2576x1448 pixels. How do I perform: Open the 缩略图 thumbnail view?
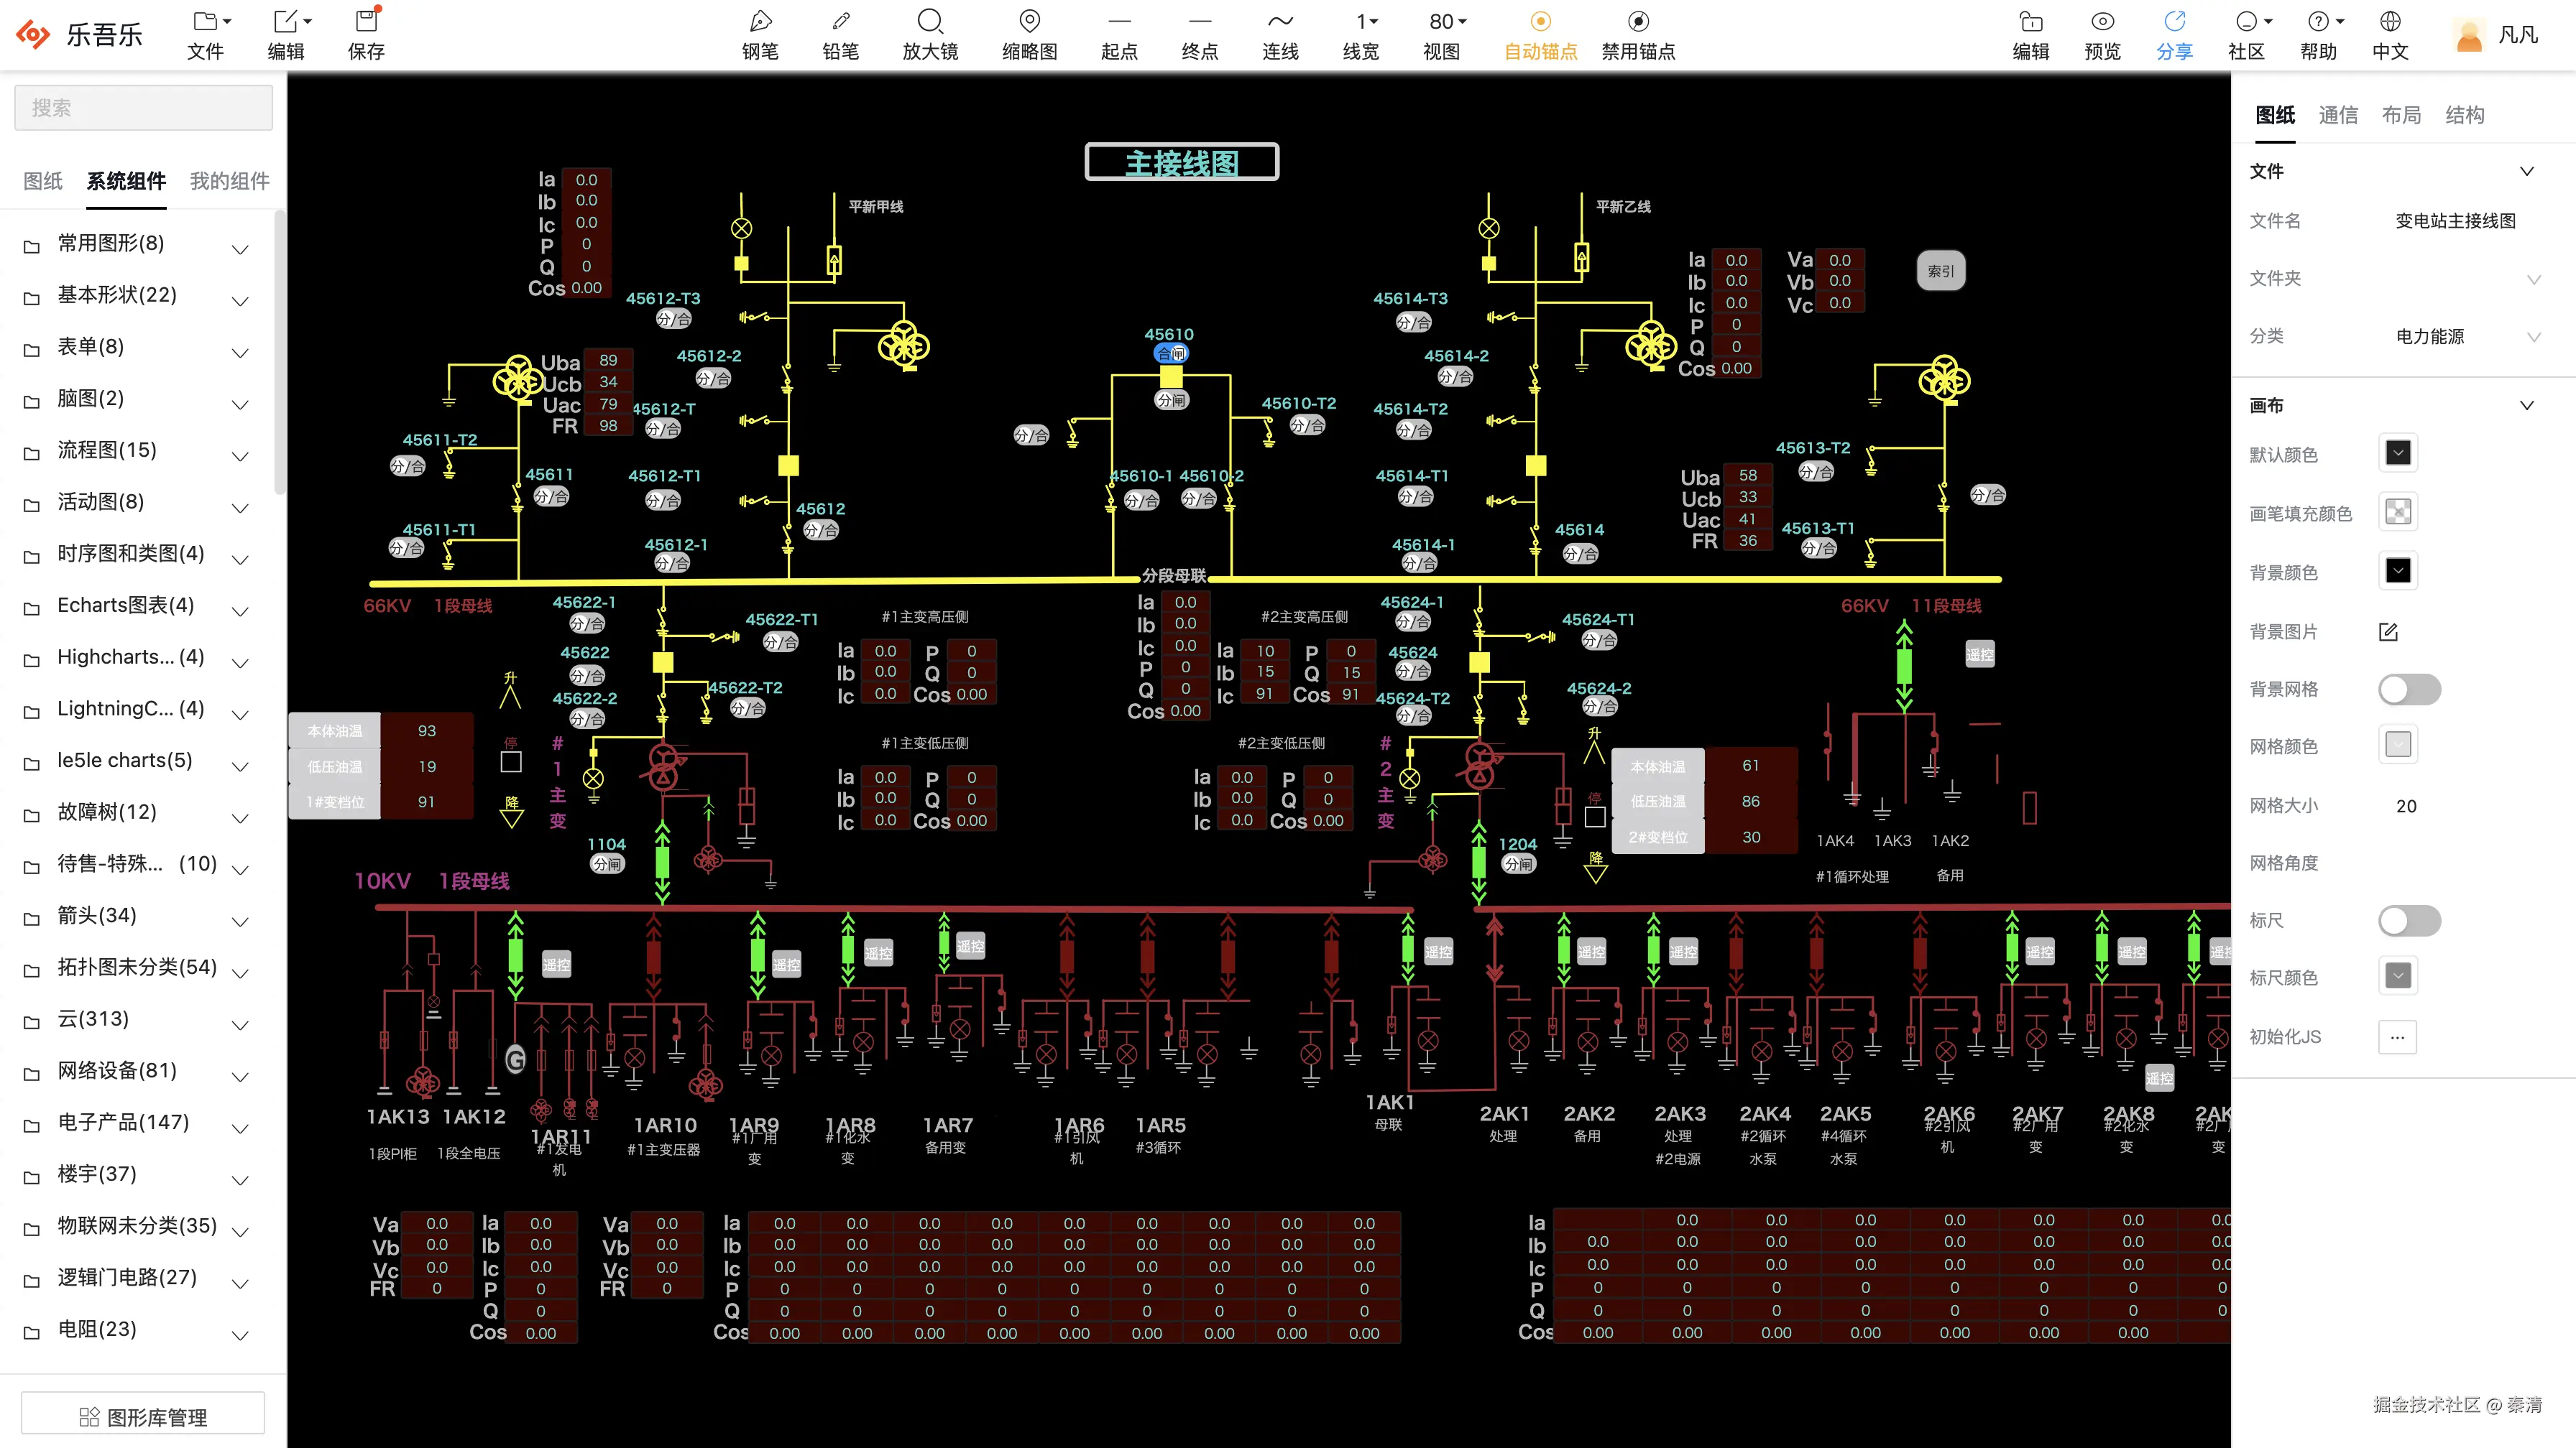tap(1029, 22)
